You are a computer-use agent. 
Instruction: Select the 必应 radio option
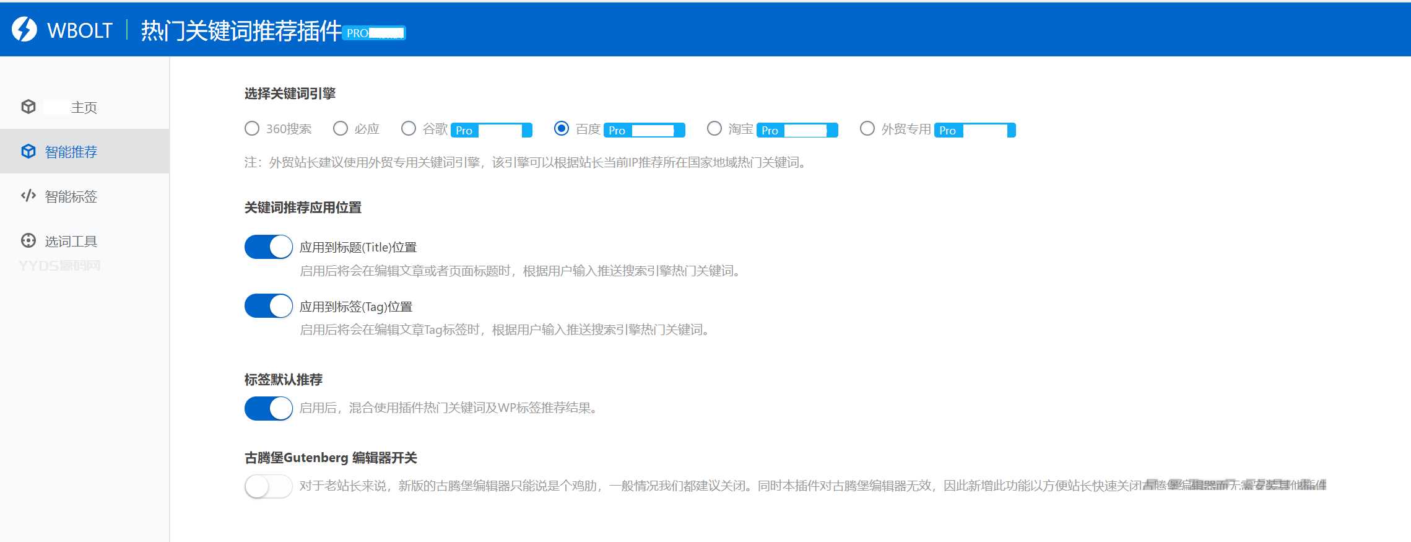pos(341,128)
